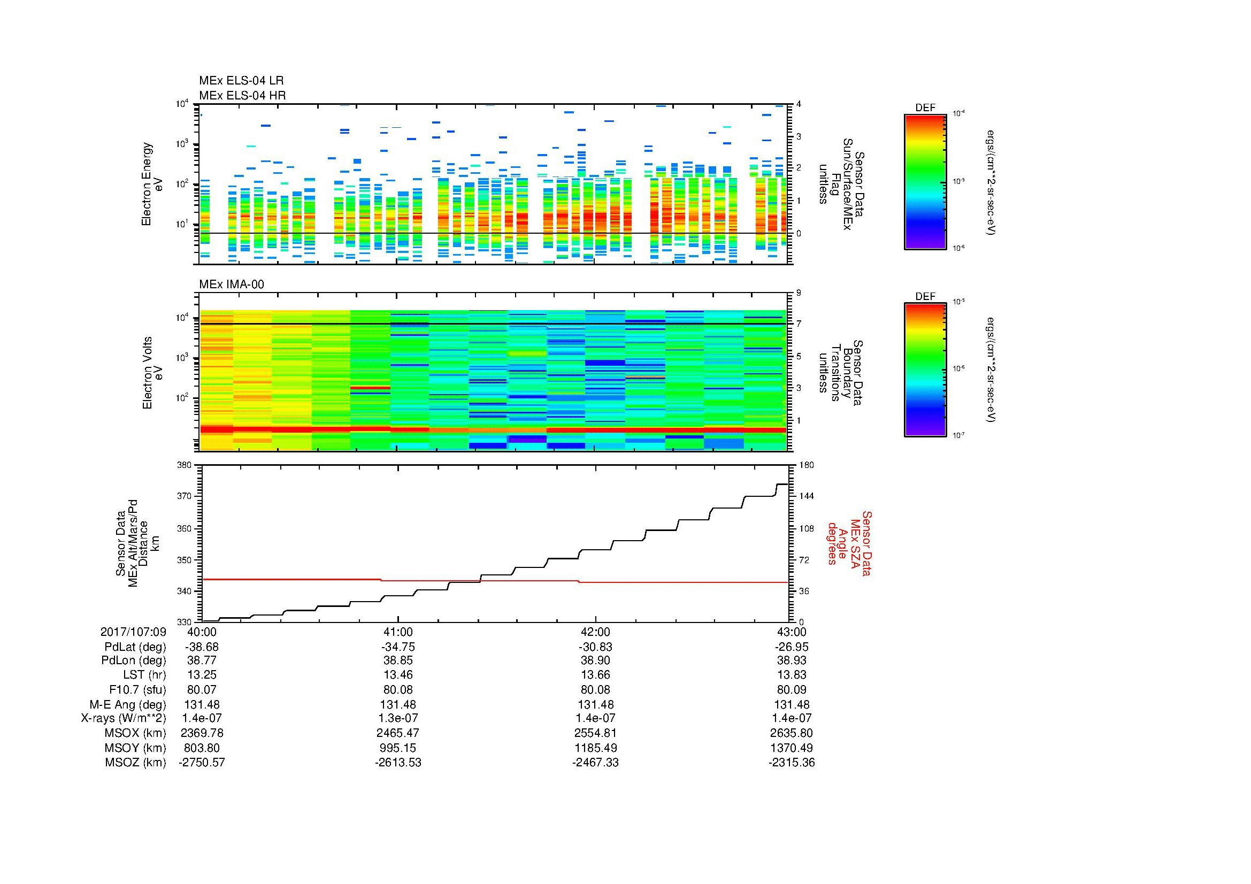Click the "MEx ELS-04 LR" panel title

[x=241, y=81]
